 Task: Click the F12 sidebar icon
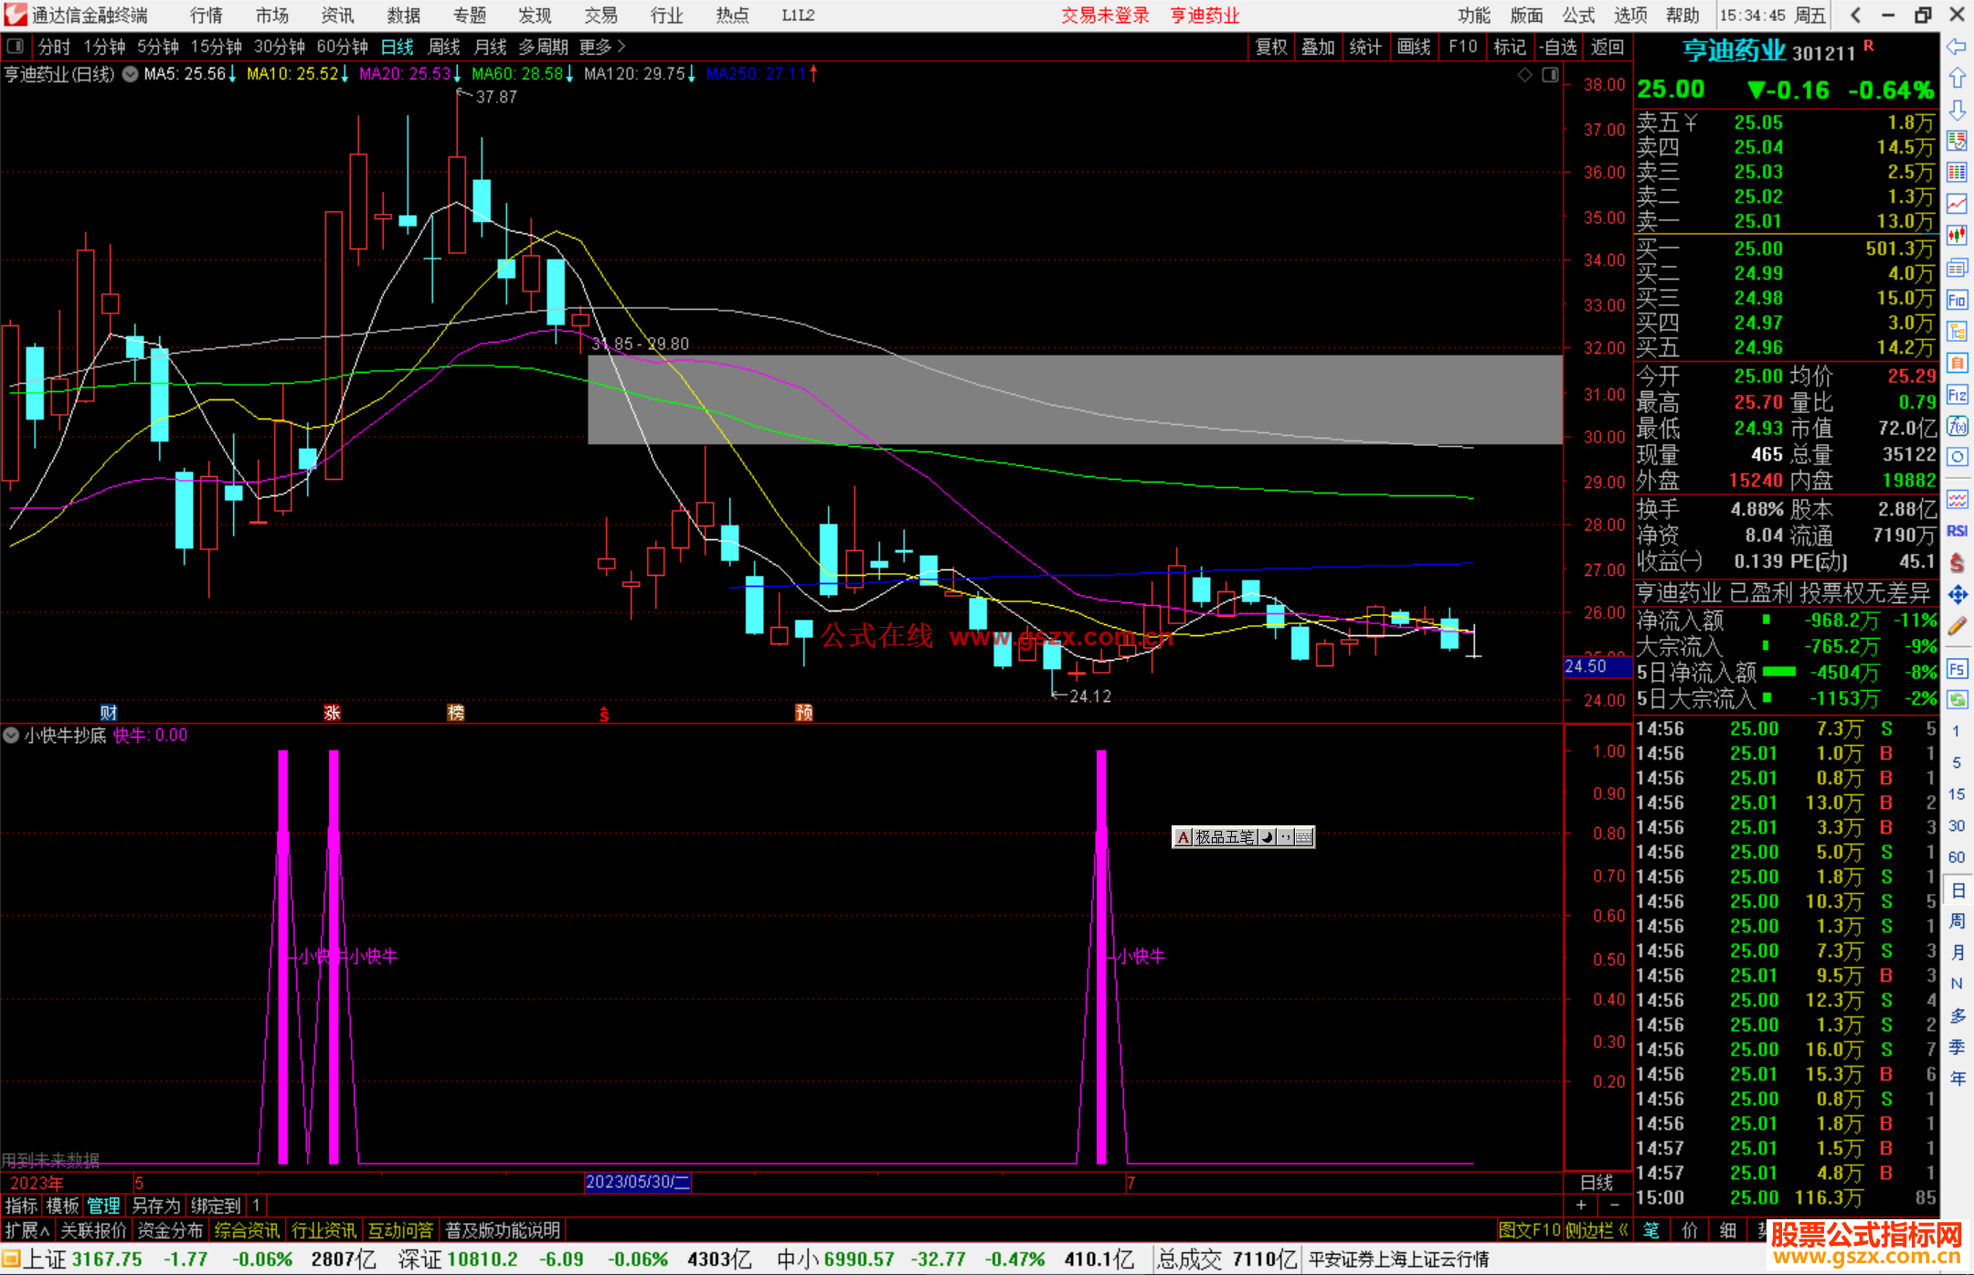1957,395
